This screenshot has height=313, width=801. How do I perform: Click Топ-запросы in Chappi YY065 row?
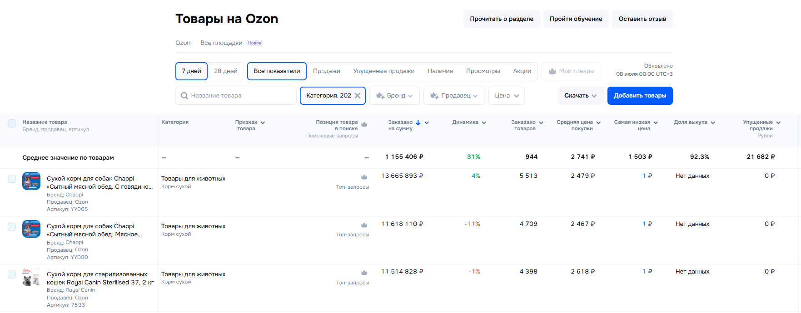[353, 187]
